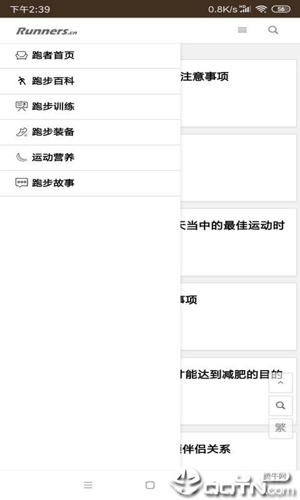Click the chat bubble icon beside 跑步故事
Image resolution: width=300 pixels, height=500 pixels.
pyautogui.click(x=21, y=182)
